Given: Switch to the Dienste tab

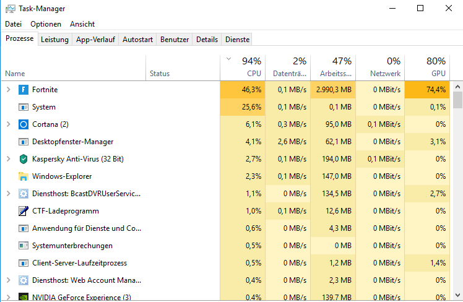Looking at the screenshot, I should tap(238, 40).
